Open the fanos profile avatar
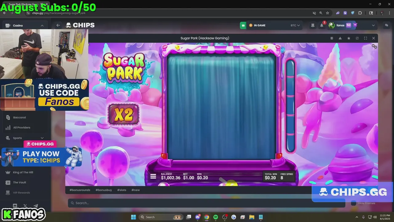 click(x=332, y=25)
